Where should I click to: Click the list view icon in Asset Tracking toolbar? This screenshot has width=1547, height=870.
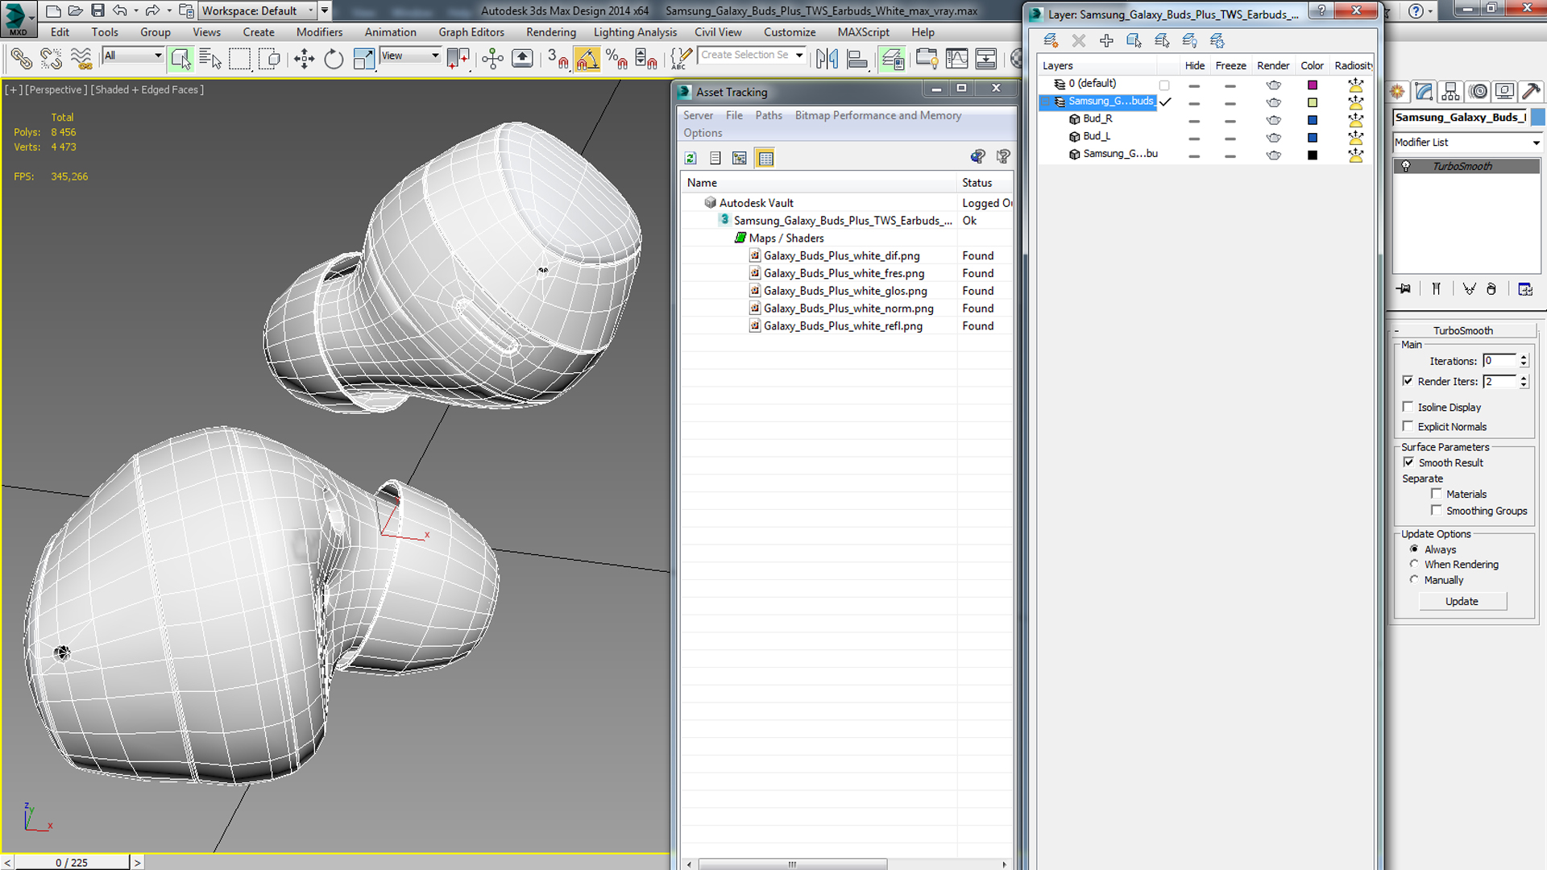[x=715, y=158]
